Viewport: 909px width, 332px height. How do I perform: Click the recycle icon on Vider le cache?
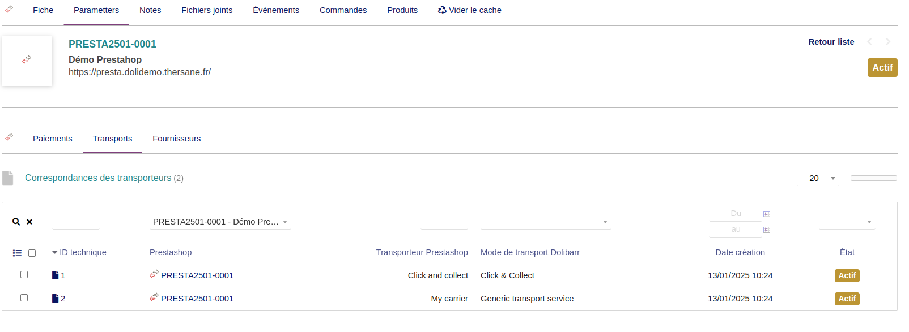[442, 10]
